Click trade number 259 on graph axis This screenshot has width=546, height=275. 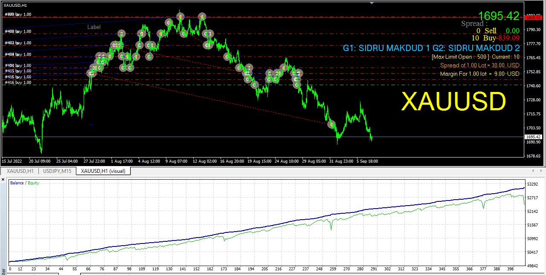[x=332, y=269]
